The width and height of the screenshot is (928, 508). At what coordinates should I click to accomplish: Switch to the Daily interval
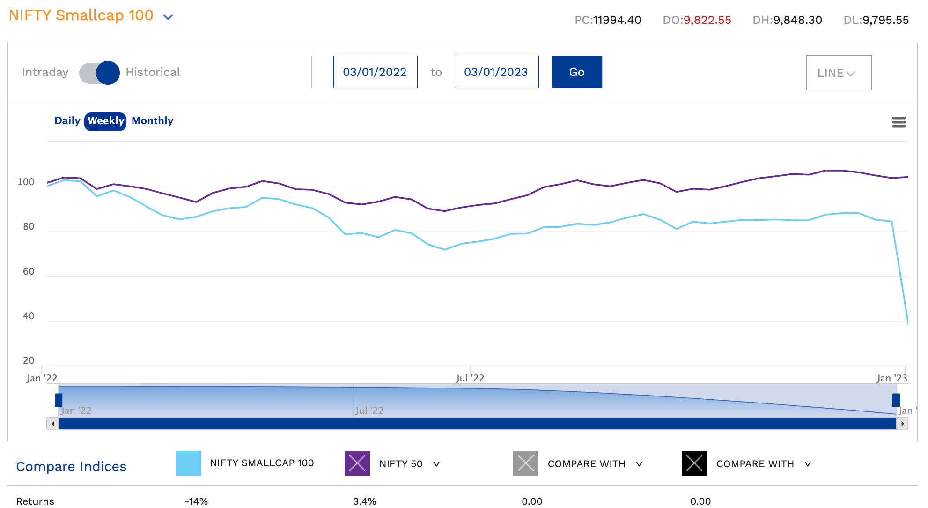[67, 121]
